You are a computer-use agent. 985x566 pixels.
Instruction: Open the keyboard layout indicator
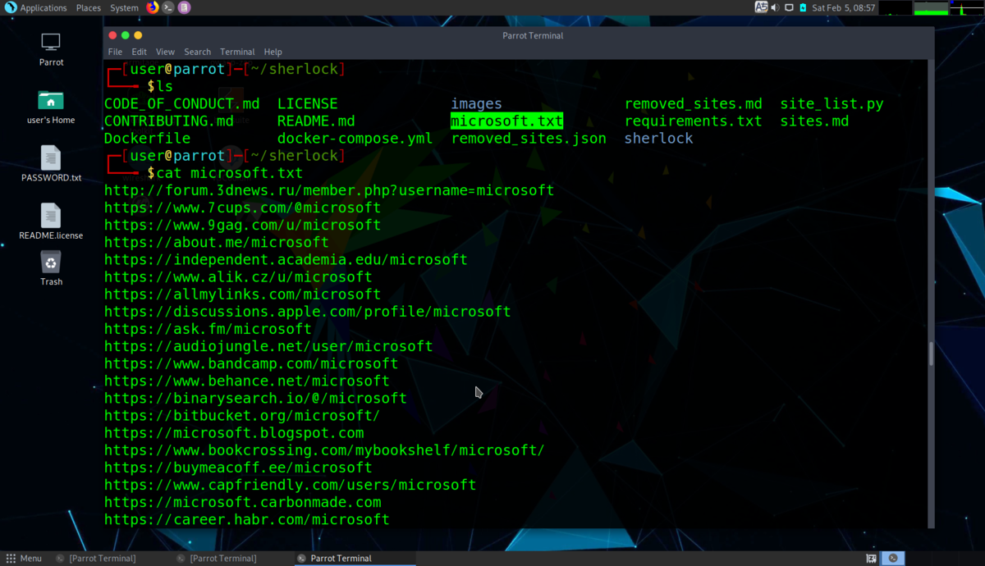pyautogui.click(x=761, y=7)
